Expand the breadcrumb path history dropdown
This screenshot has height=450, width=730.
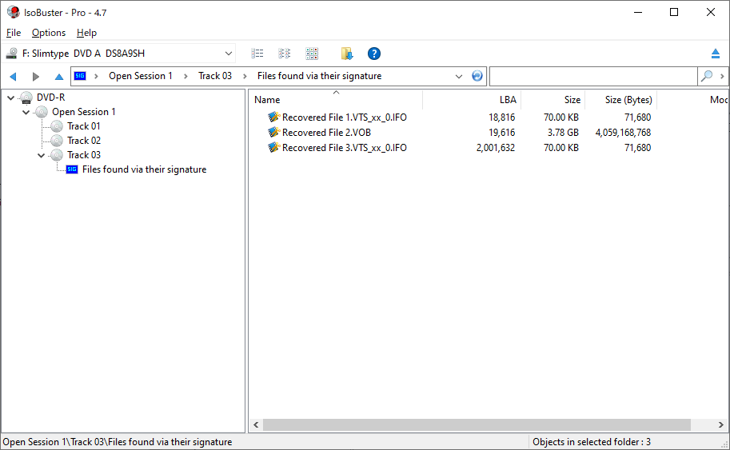[459, 76]
